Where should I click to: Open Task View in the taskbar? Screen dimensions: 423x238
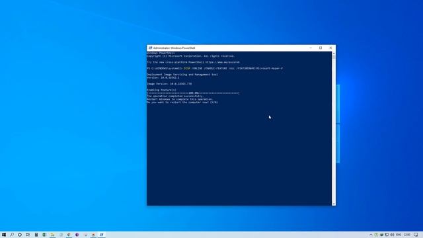pyautogui.click(x=28, y=235)
